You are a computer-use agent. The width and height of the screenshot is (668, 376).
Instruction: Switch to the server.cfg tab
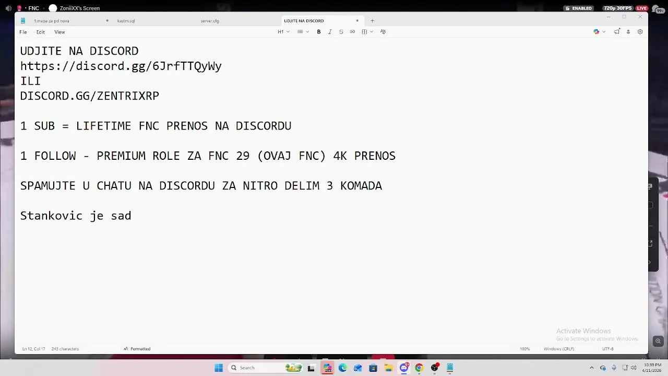[x=210, y=21]
